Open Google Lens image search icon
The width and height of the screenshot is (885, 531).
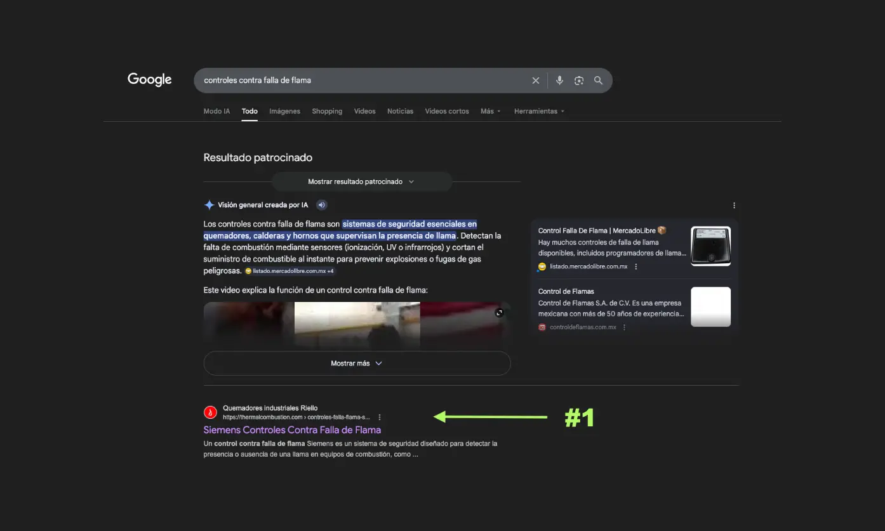579,81
